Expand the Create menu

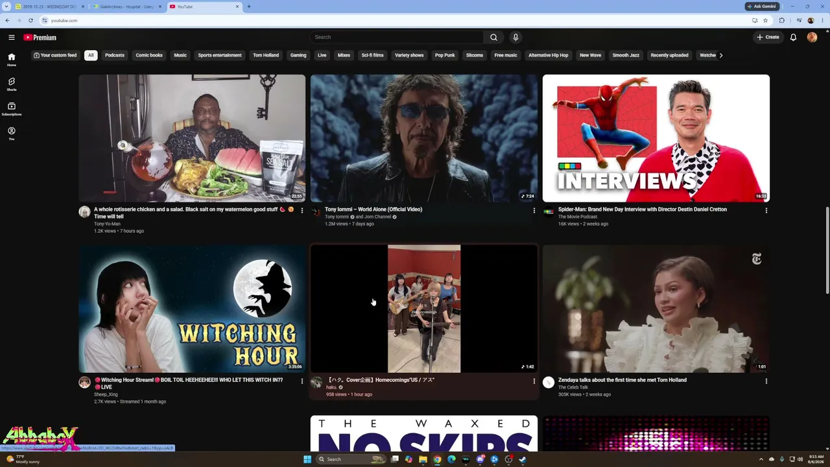[768, 38]
